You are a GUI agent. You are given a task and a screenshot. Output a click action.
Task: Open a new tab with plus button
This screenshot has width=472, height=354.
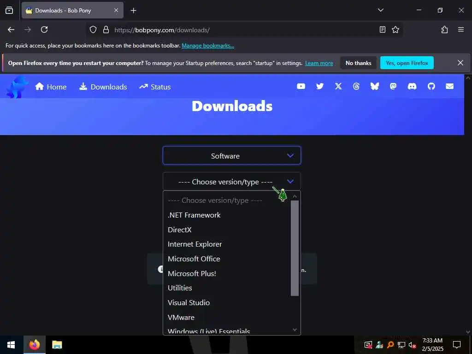coord(133,11)
